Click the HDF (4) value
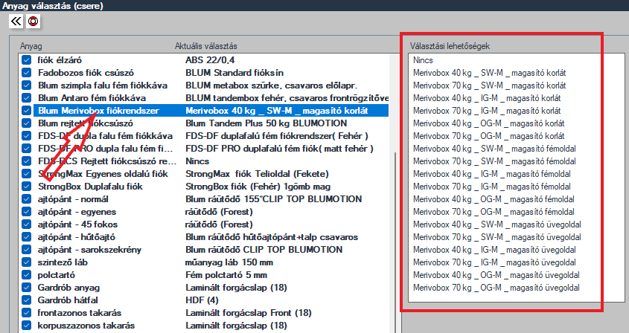Image resolution: width=629 pixels, height=333 pixels. coord(202,300)
